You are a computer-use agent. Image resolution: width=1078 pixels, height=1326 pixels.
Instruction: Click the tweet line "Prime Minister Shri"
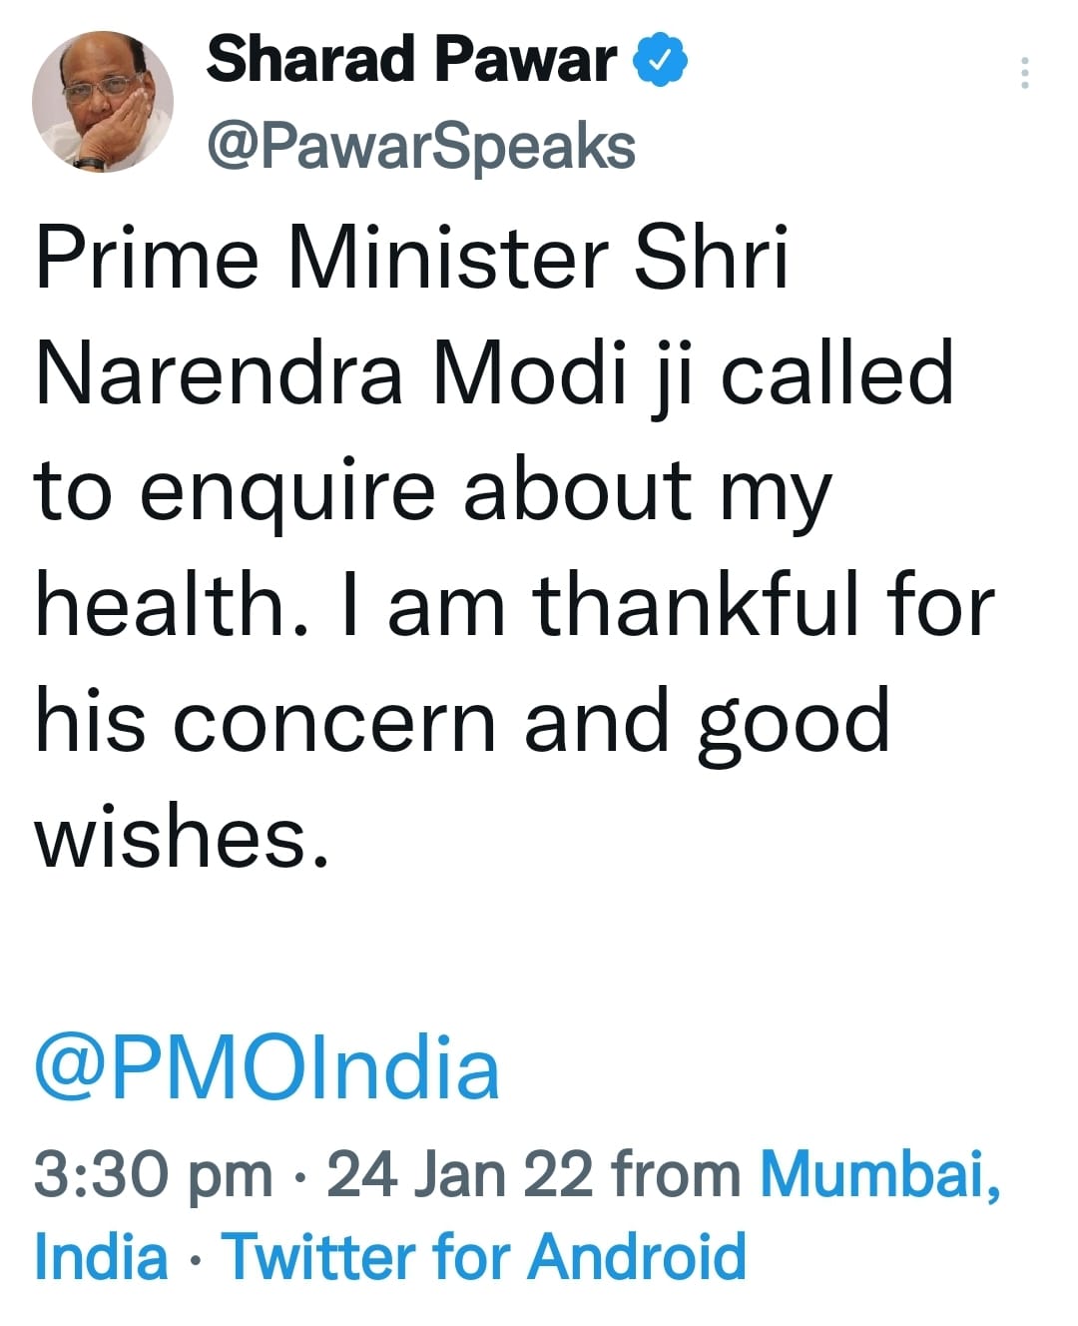click(x=412, y=258)
